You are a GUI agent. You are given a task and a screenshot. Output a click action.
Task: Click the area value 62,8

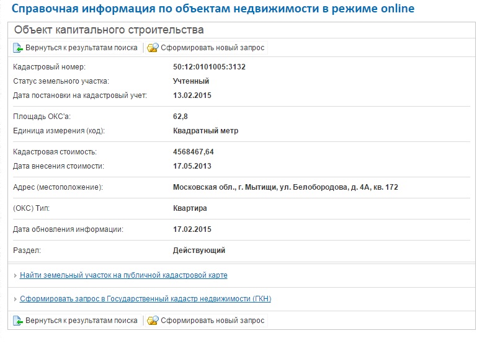click(x=181, y=117)
